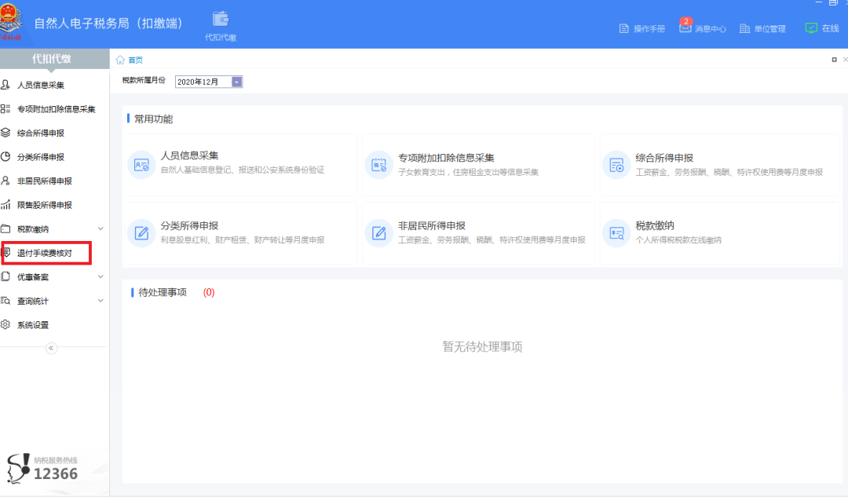Expand 查询统计 in the sidebar

[101, 301]
